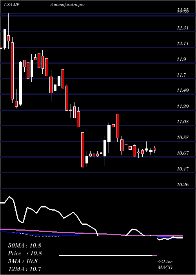Click the 10.47 price axis label
This screenshot has height=275, width=196.
183,169
